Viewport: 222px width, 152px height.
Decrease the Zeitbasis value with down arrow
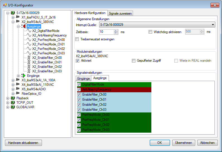(x=116, y=33)
